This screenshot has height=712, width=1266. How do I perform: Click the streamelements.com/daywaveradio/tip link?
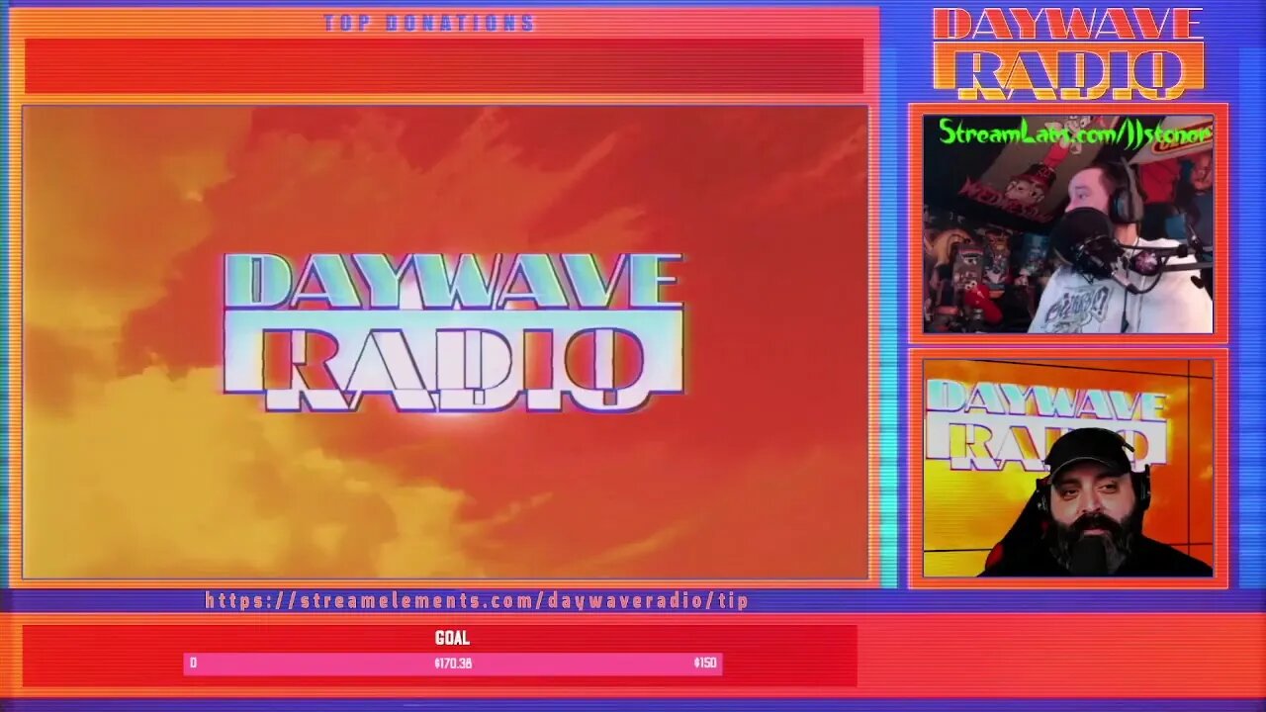[477, 600]
